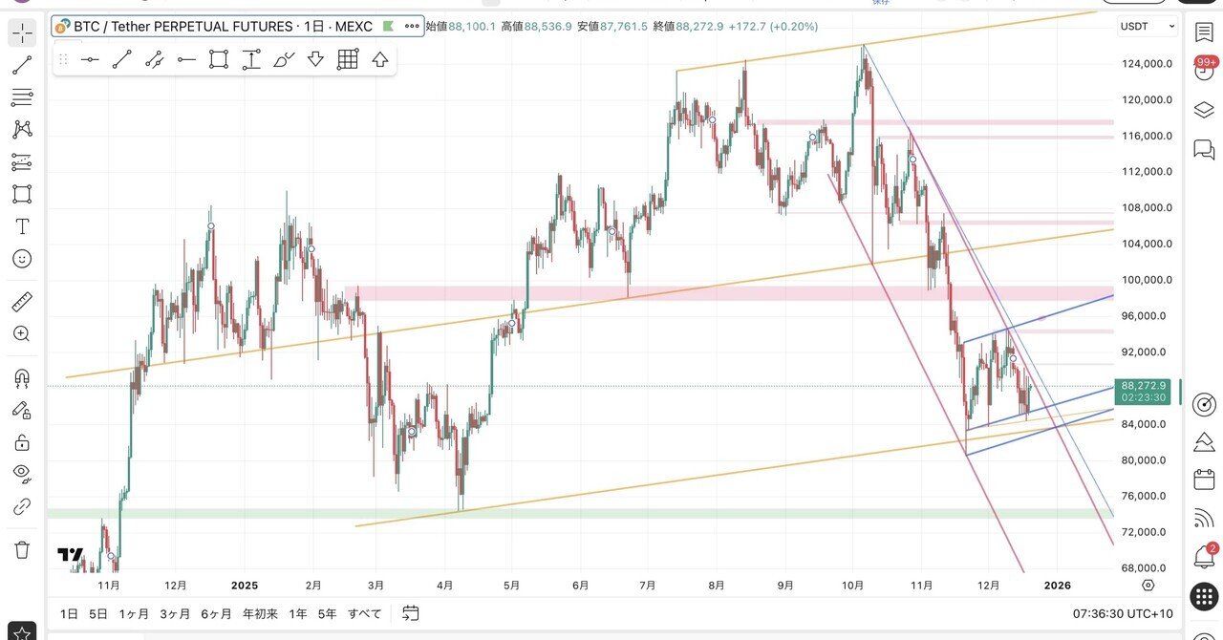The image size is (1223, 640).
Task: Select the ruler measure tool
Action: (22, 303)
